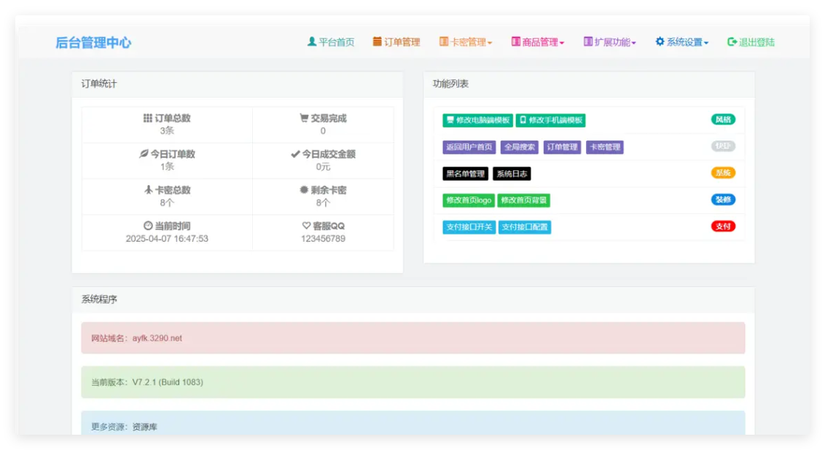
Task: Click the 3条 value under 订单总数
Action: tap(167, 130)
